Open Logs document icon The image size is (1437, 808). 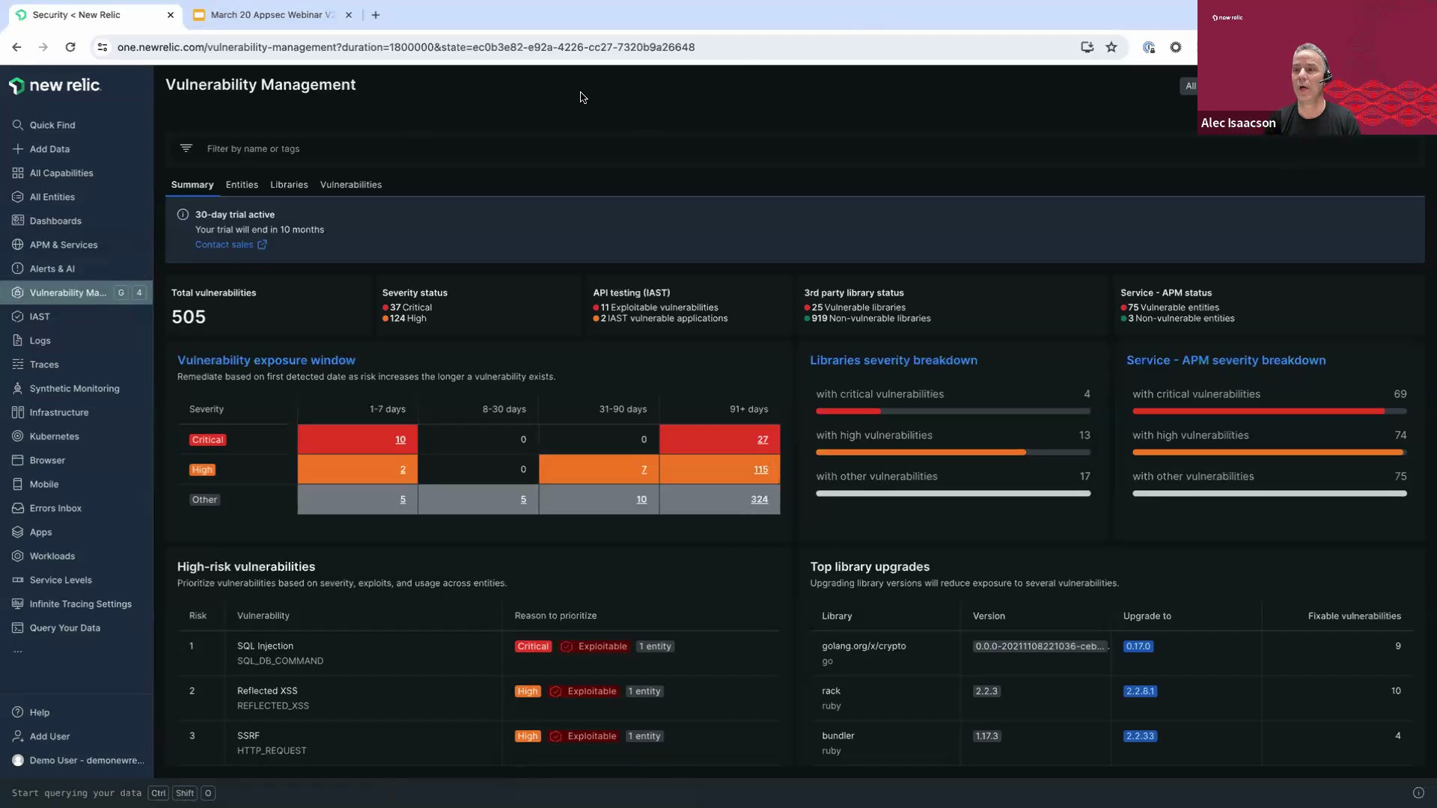pyautogui.click(x=18, y=340)
